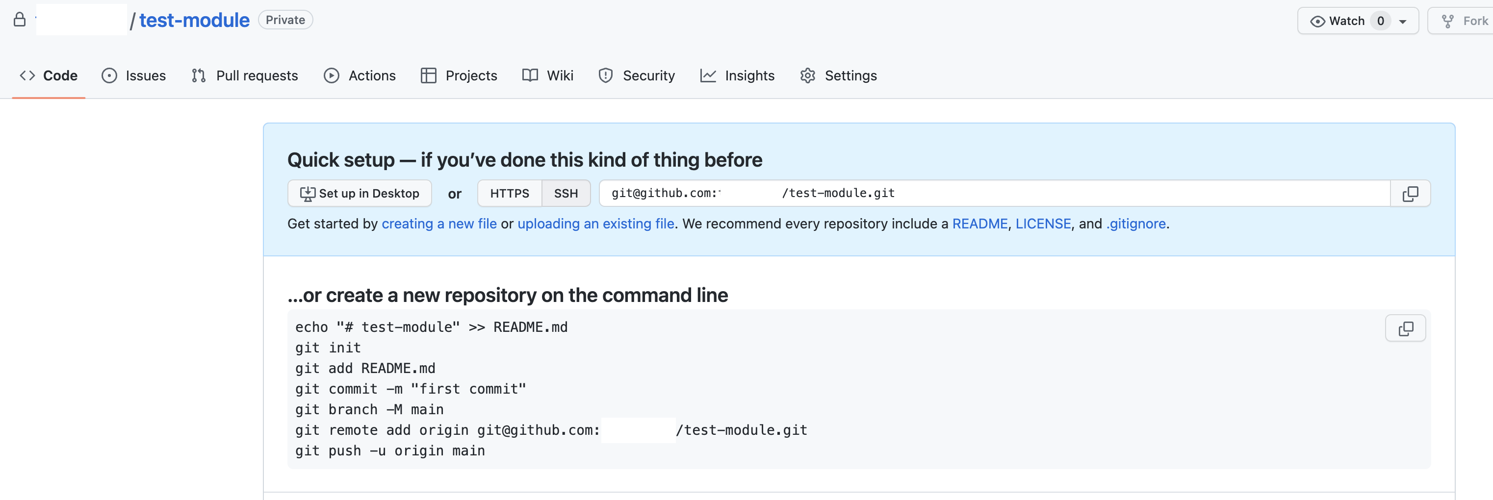
Task: Click the Projects table icon
Action: [428, 75]
